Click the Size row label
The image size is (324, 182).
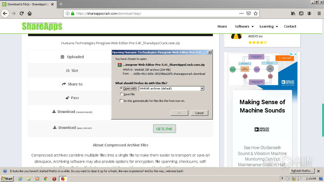(x=72, y=71)
